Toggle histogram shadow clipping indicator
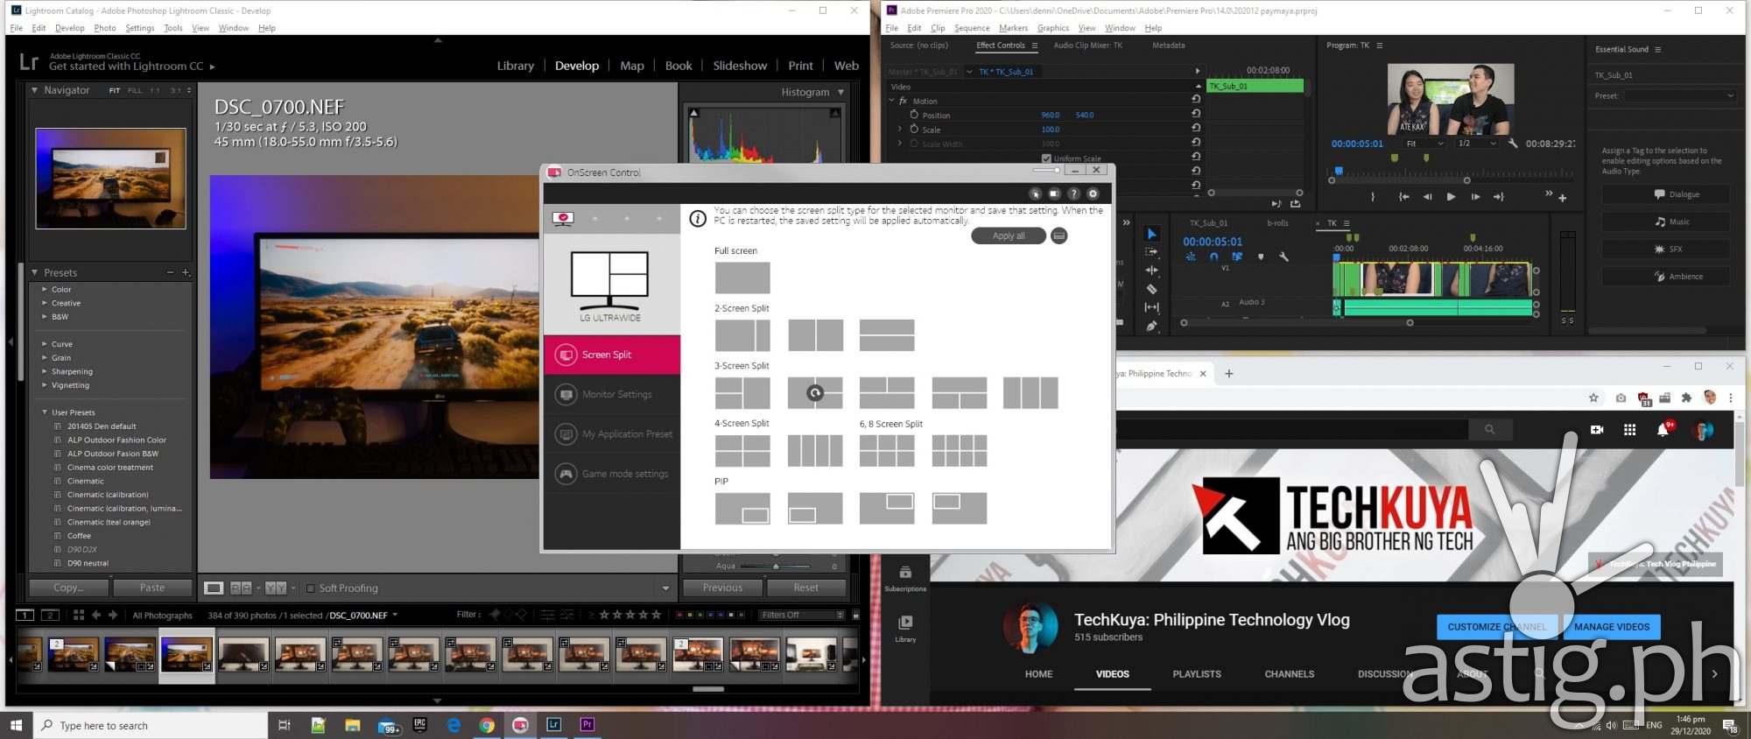Viewport: 1751px width, 739px height. click(694, 113)
